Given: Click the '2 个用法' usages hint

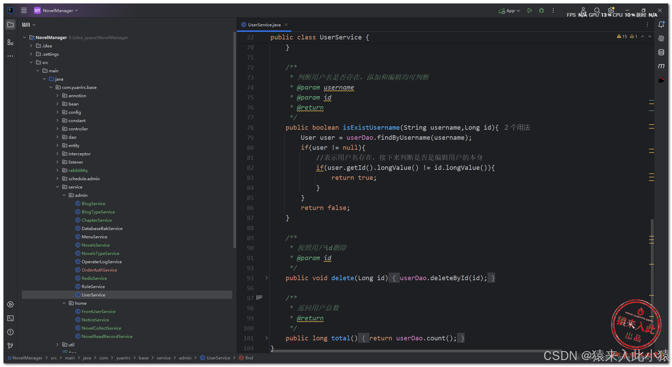Looking at the screenshot, I should [x=517, y=127].
